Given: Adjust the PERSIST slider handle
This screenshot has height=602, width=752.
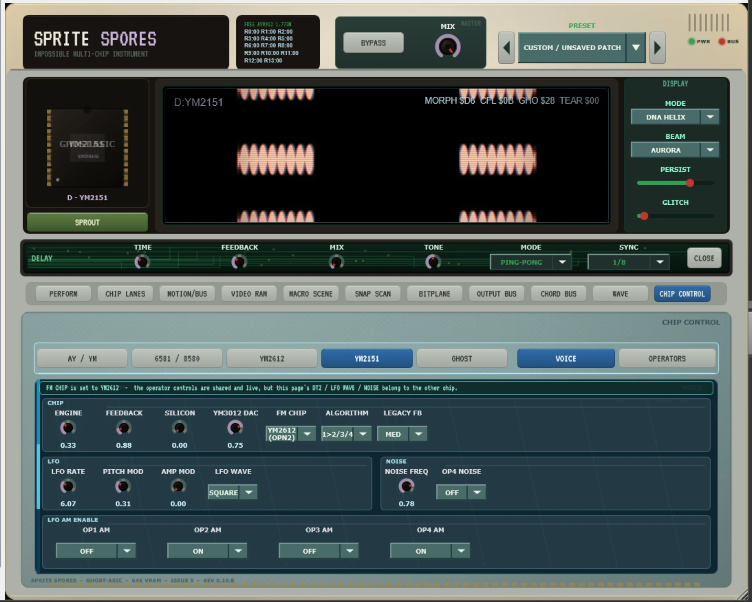Looking at the screenshot, I should pos(690,183).
